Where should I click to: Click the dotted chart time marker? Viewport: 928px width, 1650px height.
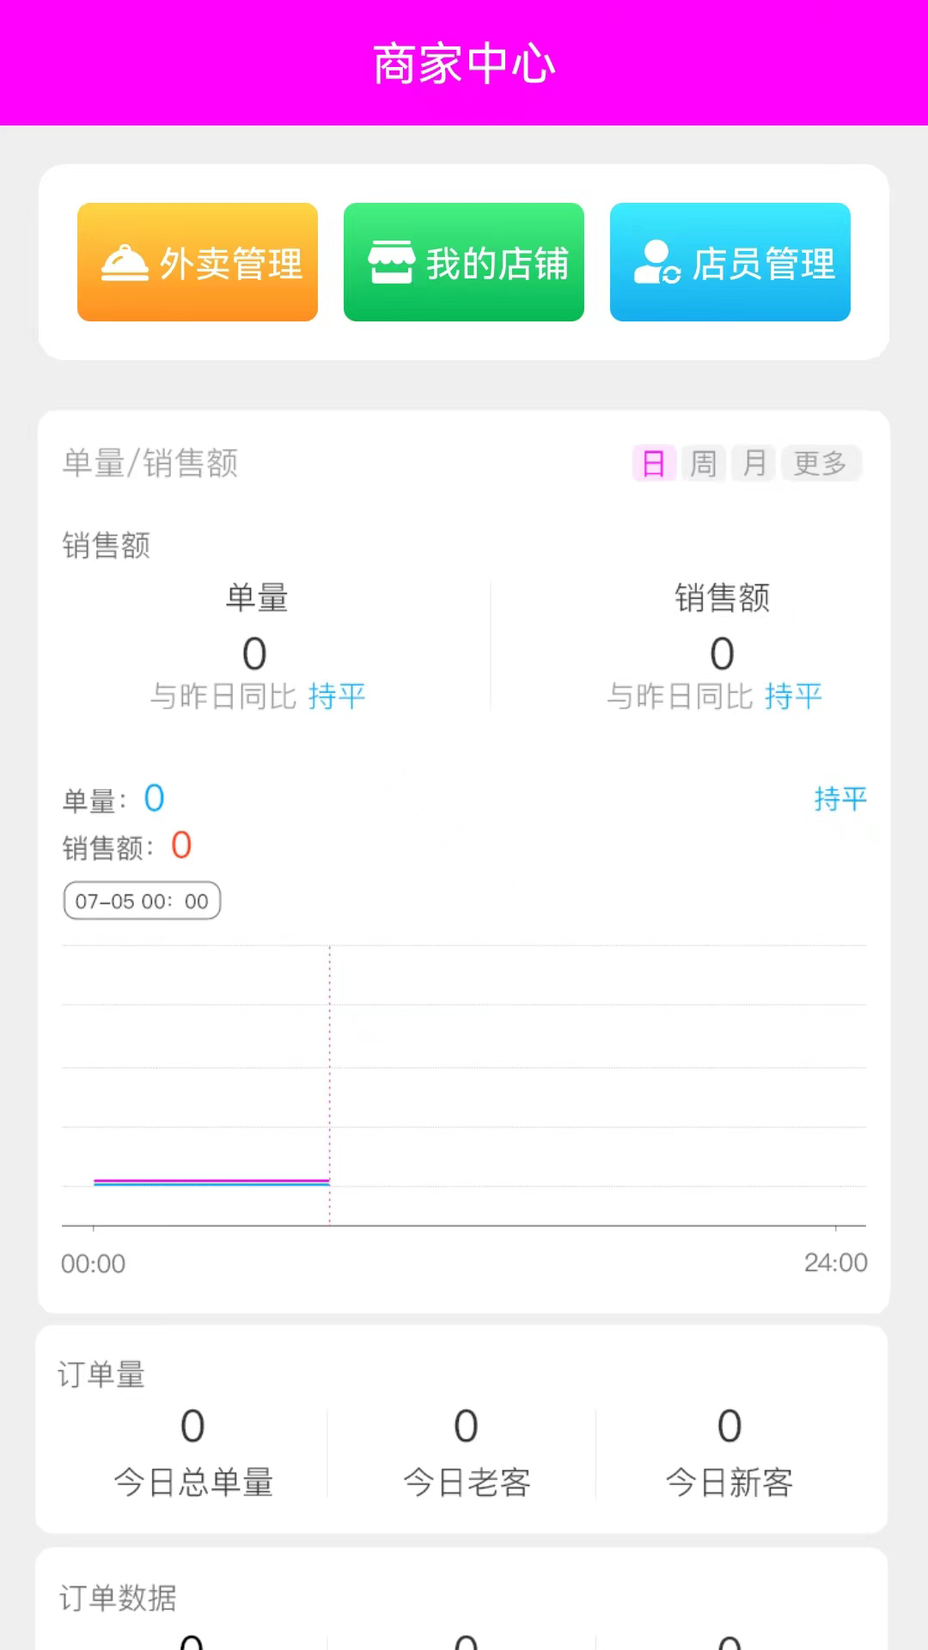pyautogui.click(x=330, y=1083)
